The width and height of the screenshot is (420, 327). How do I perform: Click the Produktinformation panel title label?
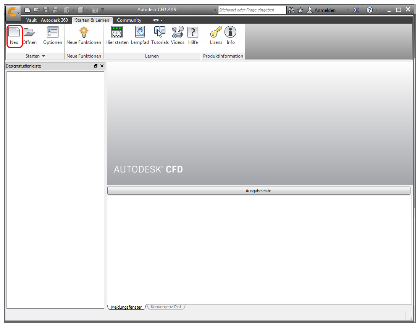[x=223, y=56]
